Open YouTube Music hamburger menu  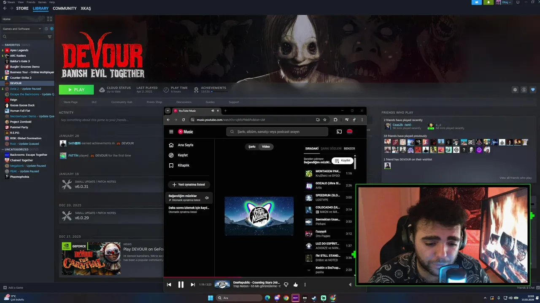click(171, 132)
